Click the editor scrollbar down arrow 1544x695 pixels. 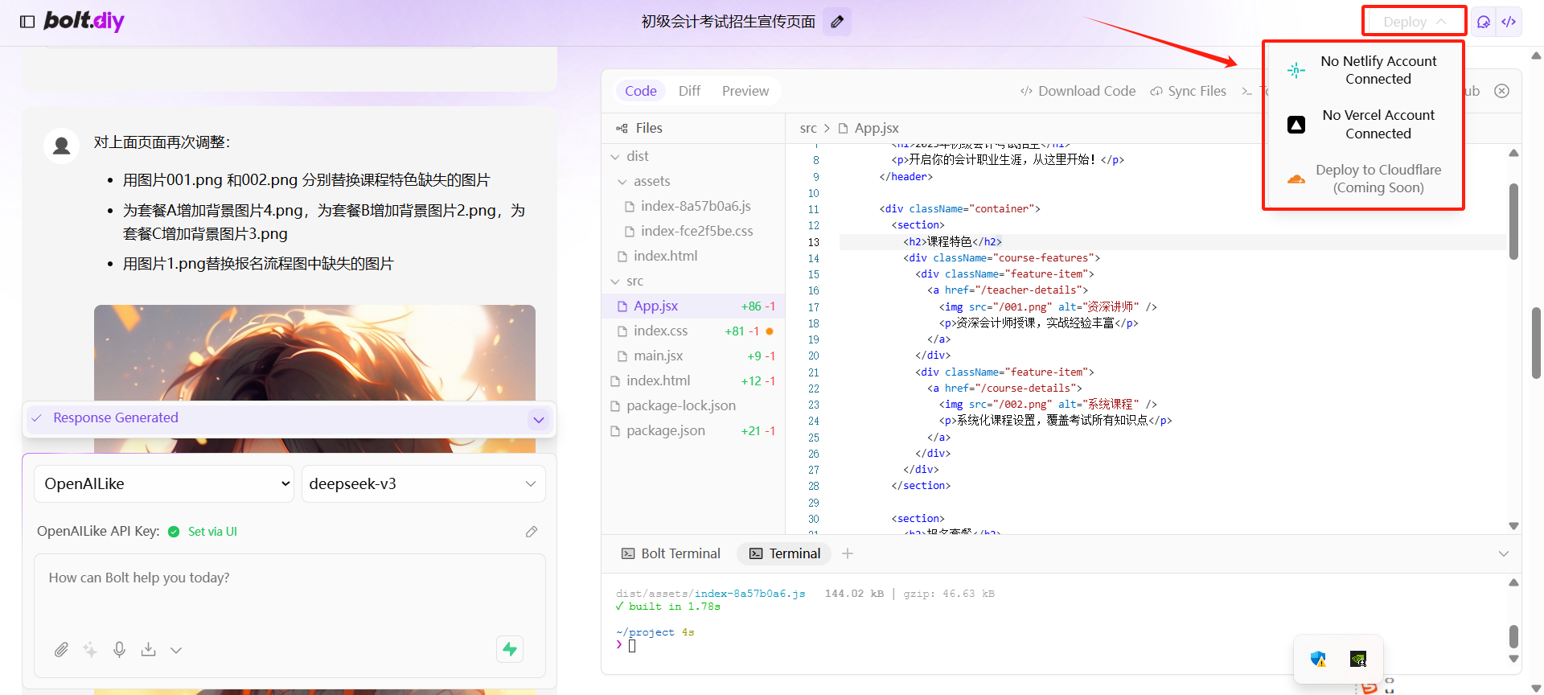click(x=1513, y=526)
